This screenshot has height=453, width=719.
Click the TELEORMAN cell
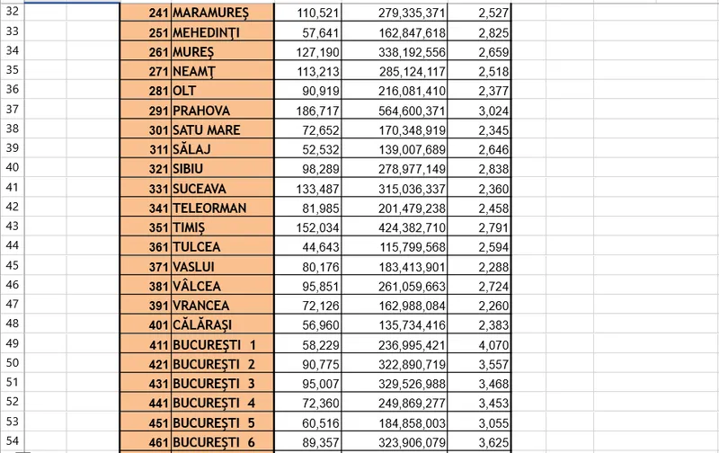pos(217,208)
